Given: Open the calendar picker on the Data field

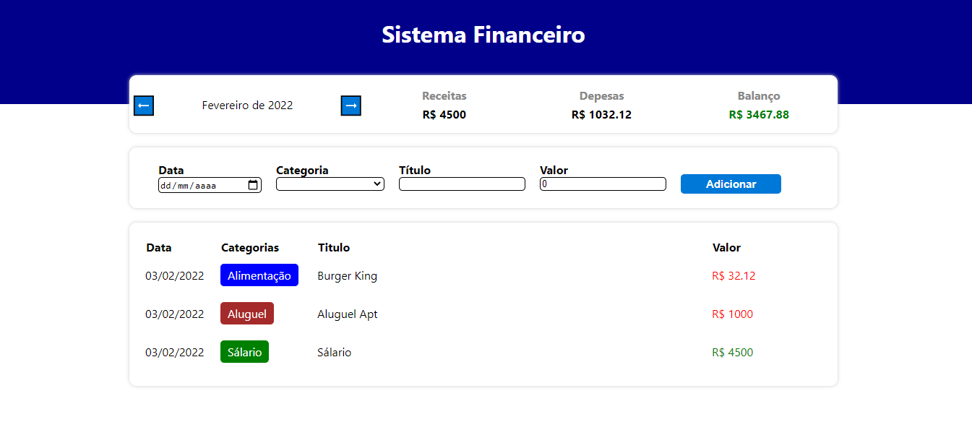Looking at the screenshot, I should click(253, 185).
